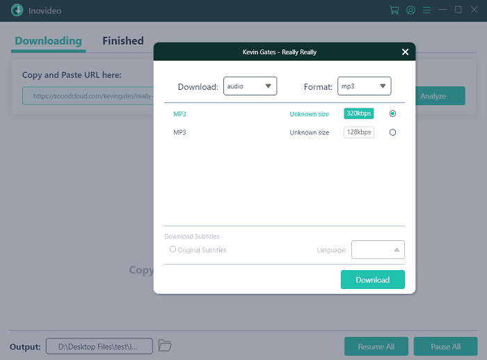Open the shopping cart icon

click(x=394, y=10)
